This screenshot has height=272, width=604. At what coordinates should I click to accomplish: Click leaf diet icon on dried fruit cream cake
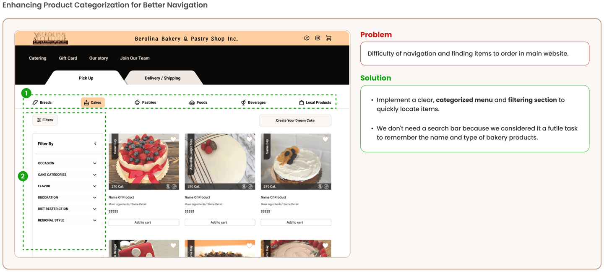coord(326,186)
